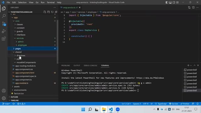The height and width of the screenshot is (113, 201).
Task: Open the Accounts menu icon
Action: pyautogui.click(x=4, y=91)
